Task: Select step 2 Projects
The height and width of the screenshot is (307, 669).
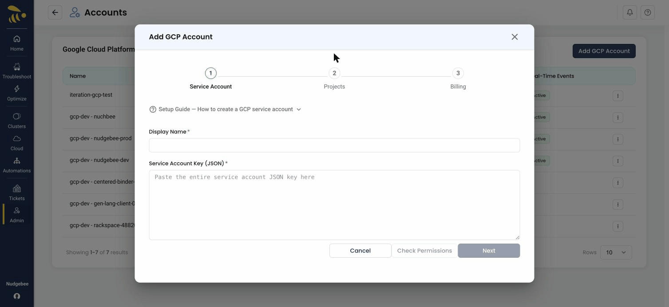Action: [x=334, y=79]
